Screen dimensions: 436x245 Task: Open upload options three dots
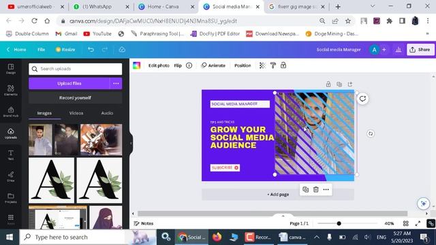(116, 83)
